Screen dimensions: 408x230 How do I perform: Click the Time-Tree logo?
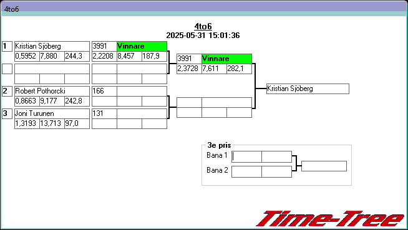(330, 219)
